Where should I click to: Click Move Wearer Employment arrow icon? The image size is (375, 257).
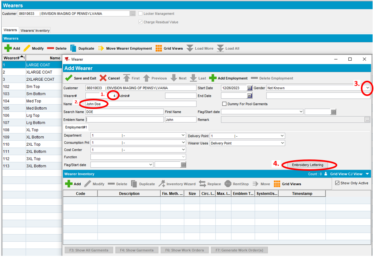pyautogui.click(x=101, y=49)
